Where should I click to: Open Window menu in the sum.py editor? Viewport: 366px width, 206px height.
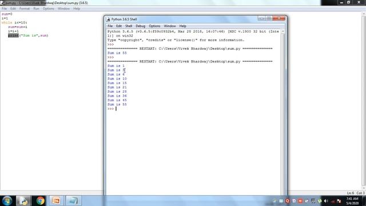[63, 9]
